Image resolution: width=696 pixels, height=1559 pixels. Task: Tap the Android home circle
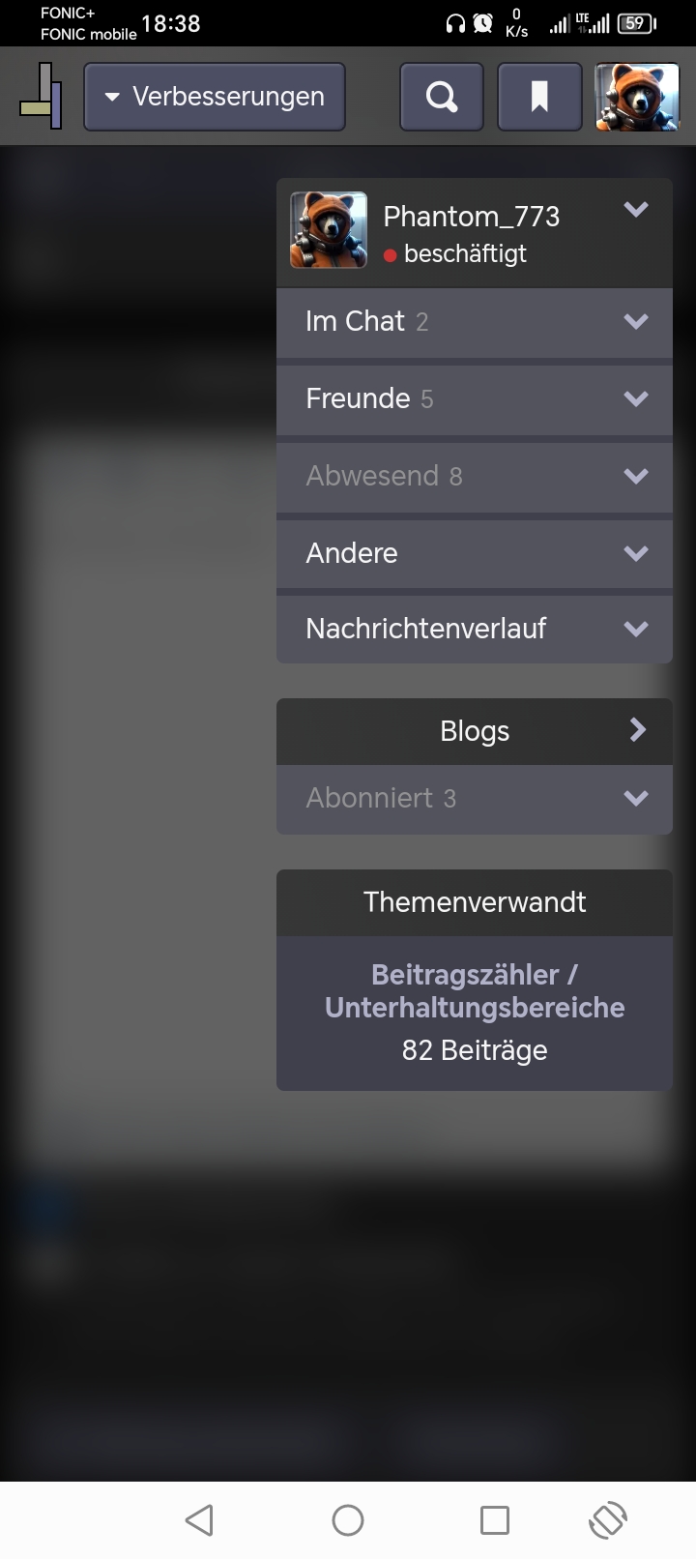(348, 1520)
